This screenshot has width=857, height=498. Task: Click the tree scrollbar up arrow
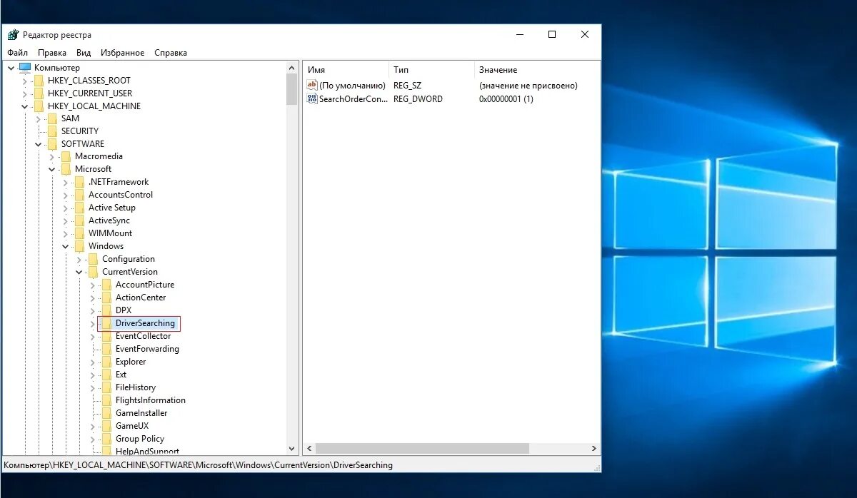(291, 67)
